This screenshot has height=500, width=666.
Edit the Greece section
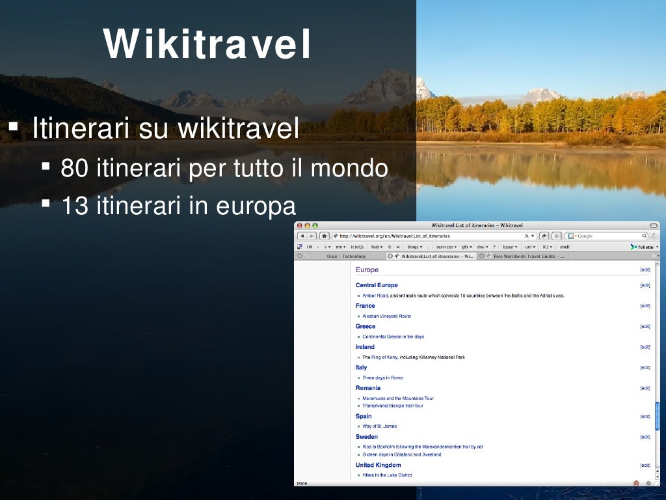645,327
